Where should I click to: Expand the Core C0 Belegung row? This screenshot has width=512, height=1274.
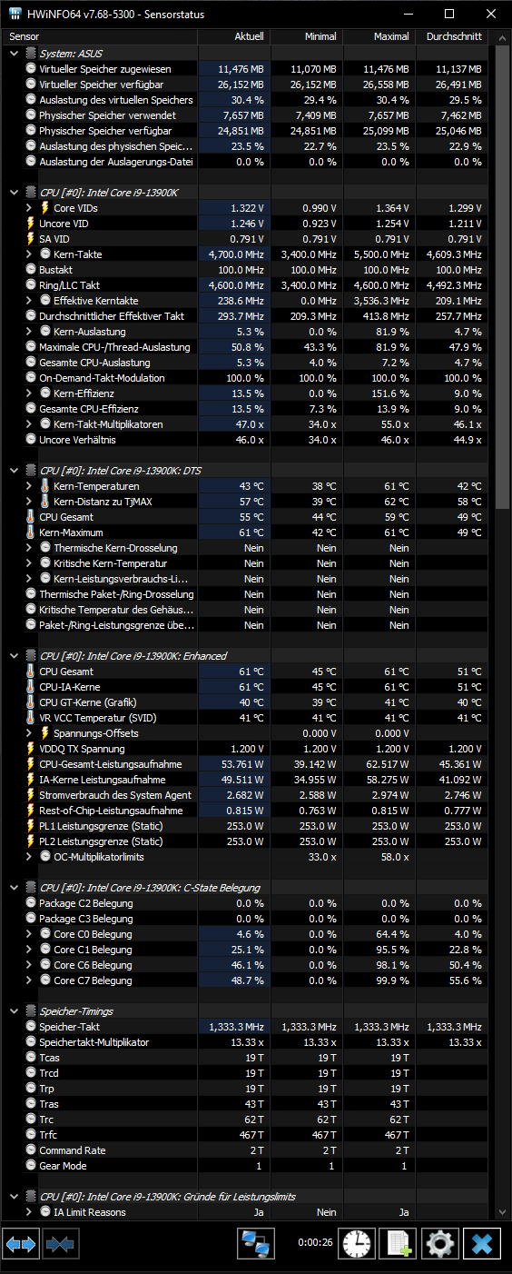pos(30,934)
